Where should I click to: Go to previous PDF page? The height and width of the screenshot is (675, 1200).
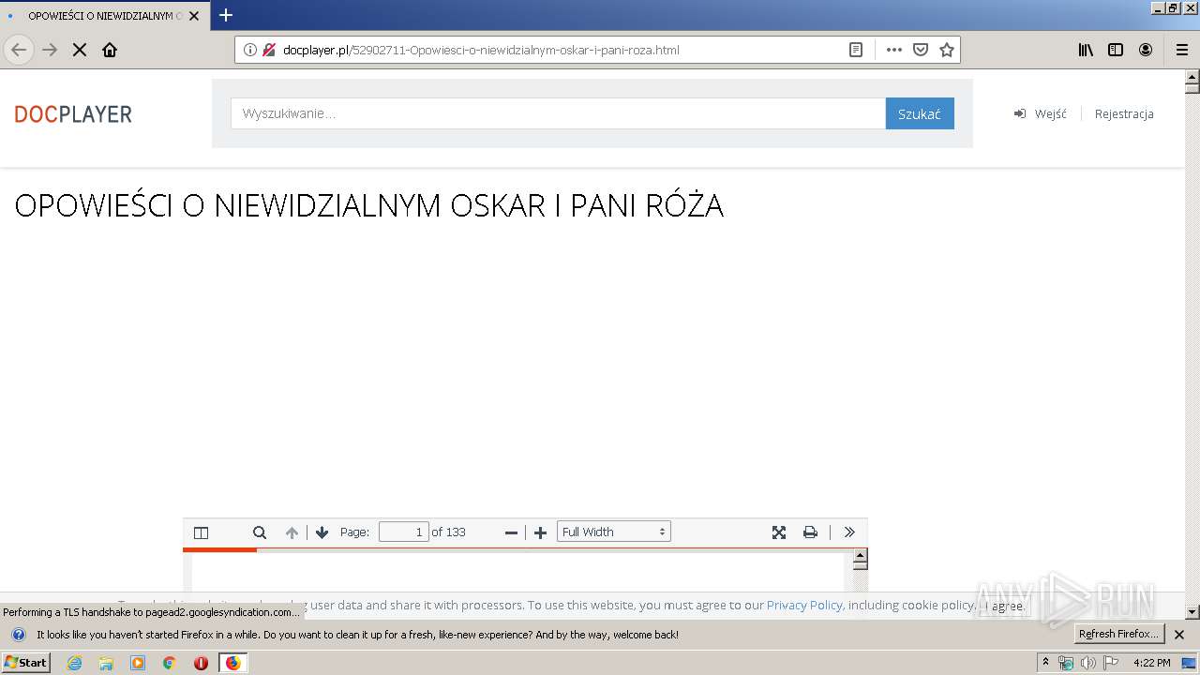292,532
